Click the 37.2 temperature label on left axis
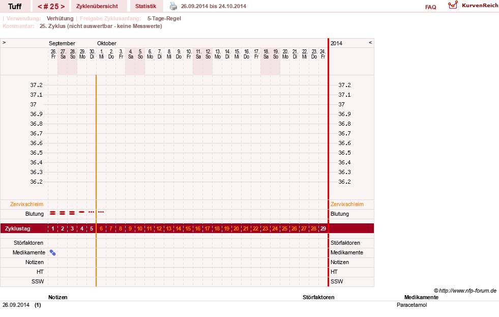This screenshot has width=499, height=317. [x=36, y=85]
